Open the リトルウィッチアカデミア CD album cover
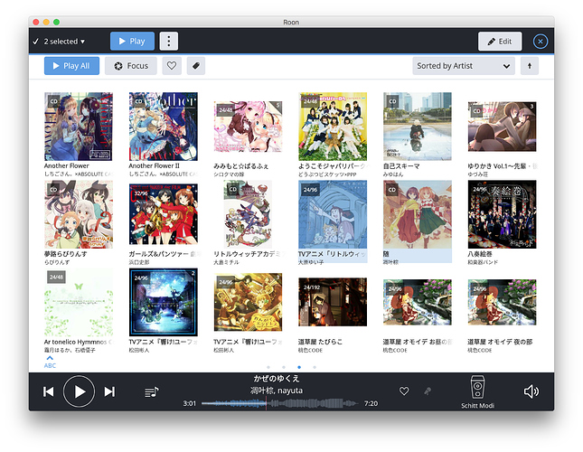The height and width of the screenshot is (452, 583). (x=248, y=214)
